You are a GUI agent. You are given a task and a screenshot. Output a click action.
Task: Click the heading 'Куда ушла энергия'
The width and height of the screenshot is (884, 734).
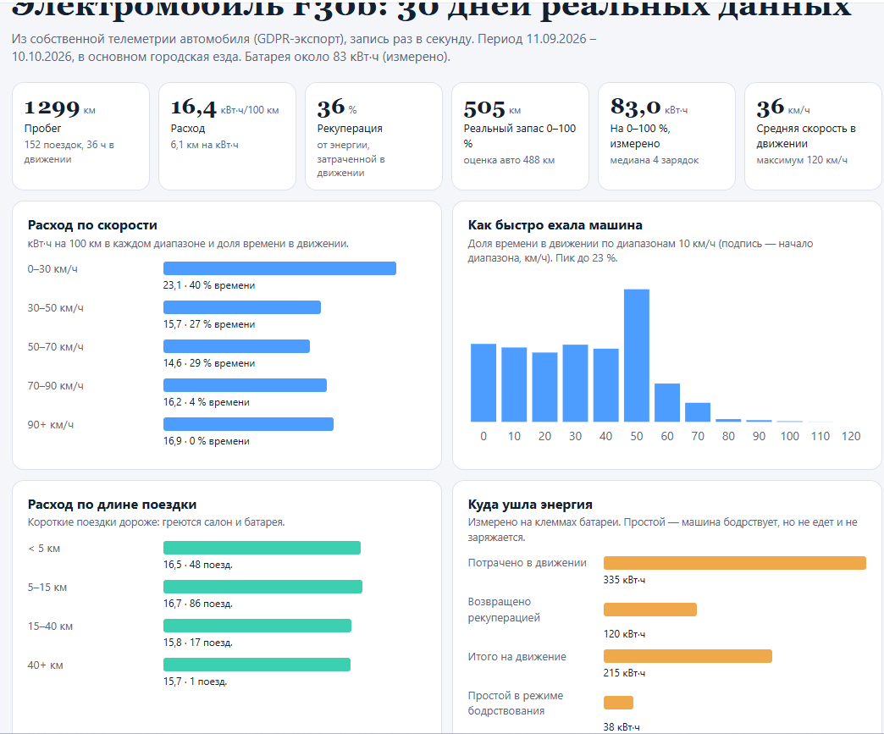pyautogui.click(x=530, y=505)
